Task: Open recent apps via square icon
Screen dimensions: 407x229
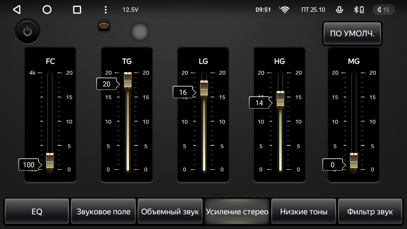Action: [x=77, y=10]
